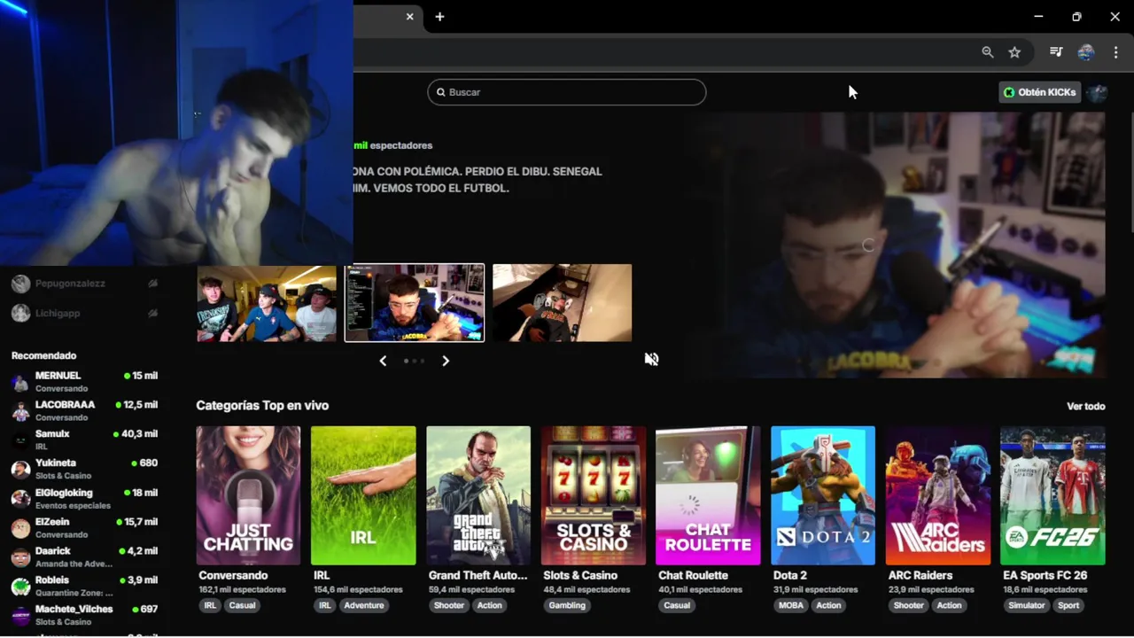The height and width of the screenshot is (638, 1134).
Task: Open the IRL category card image
Action: [363, 495]
